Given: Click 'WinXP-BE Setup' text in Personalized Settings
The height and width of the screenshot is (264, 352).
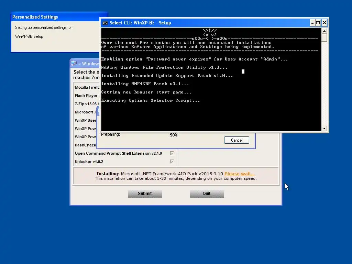Looking at the screenshot, I should [x=29, y=36].
